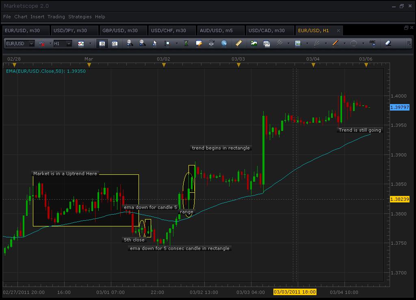Click the 'ema down for candle 5' label
The width and height of the screenshot is (416, 300).
click(150, 207)
